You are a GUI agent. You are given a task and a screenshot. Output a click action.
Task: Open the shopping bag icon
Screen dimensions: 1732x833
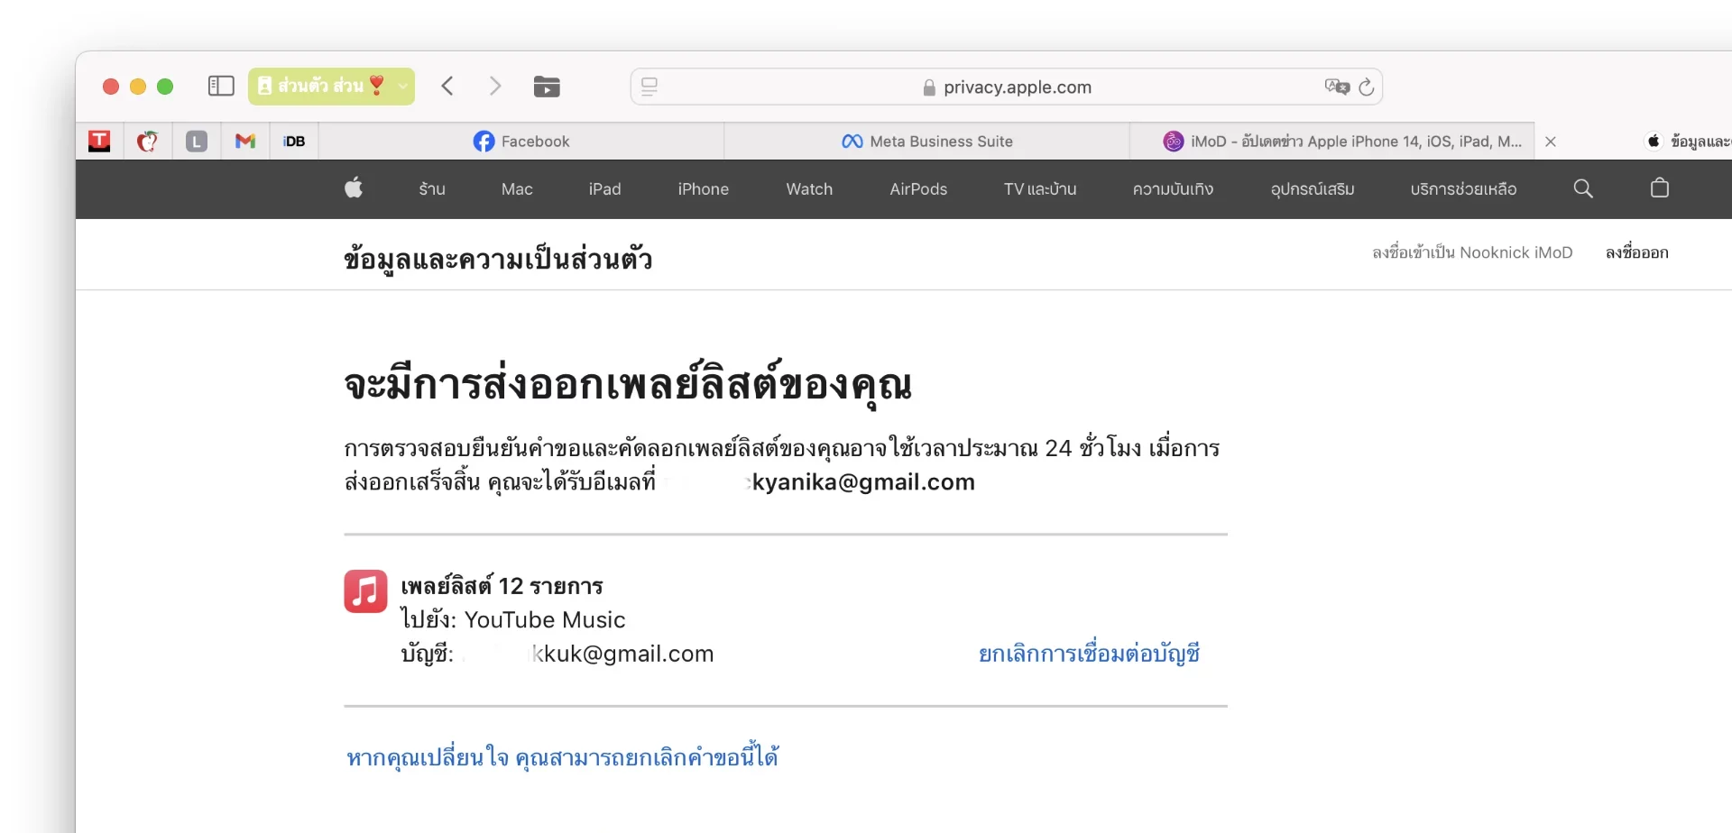coord(1660,188)
